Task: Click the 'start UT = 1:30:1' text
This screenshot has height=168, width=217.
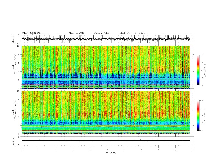Action: point(132,33)
